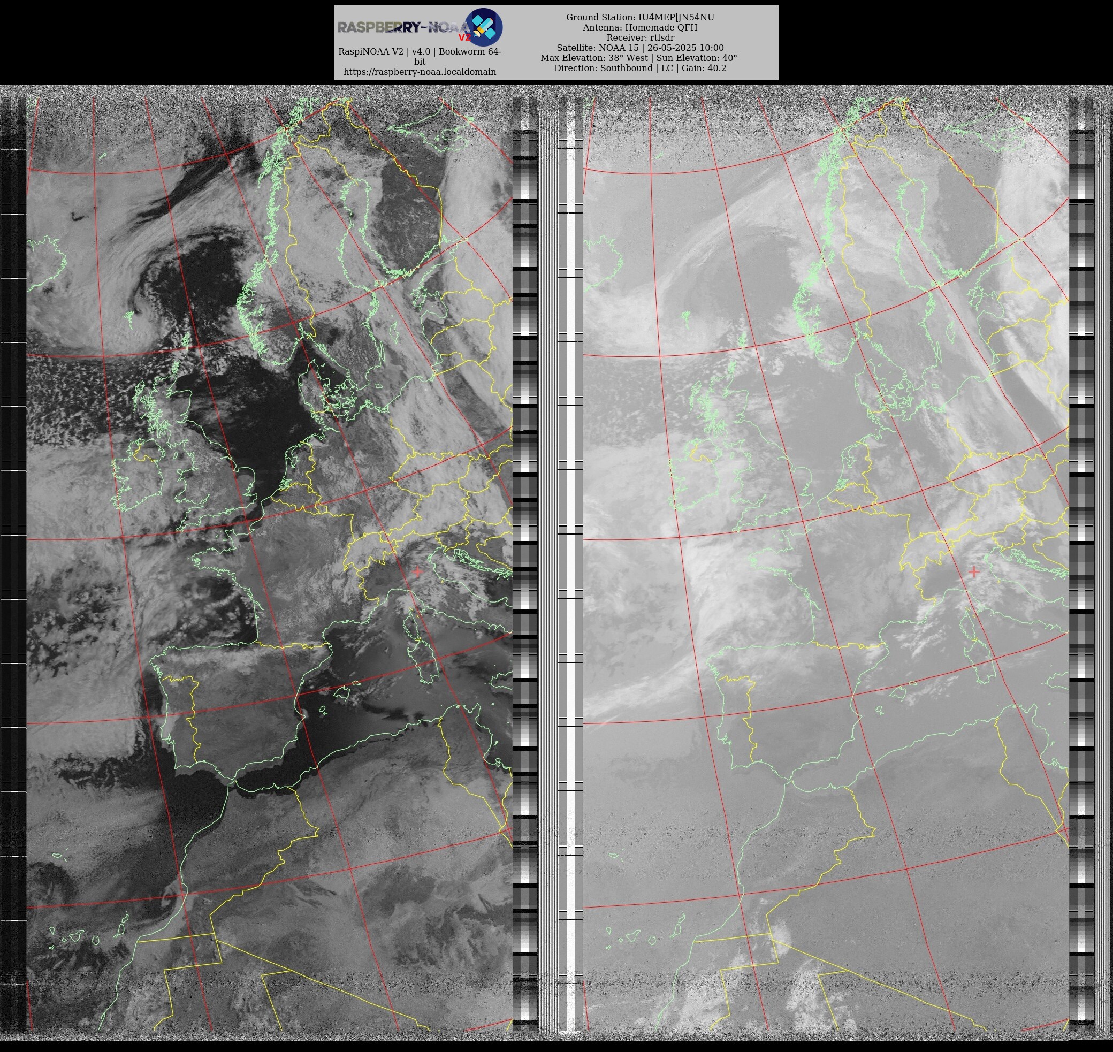Click the red ground-station cross on the left image
The image size is (1113, 1052).
pos(417,572)
